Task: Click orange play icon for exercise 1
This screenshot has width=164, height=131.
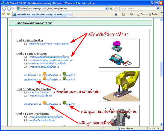Action: pos(44,74)
